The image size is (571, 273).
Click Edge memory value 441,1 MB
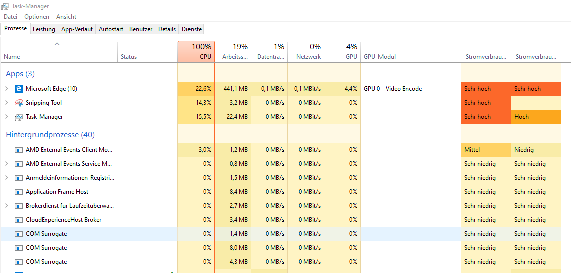[x=233, y=89]
